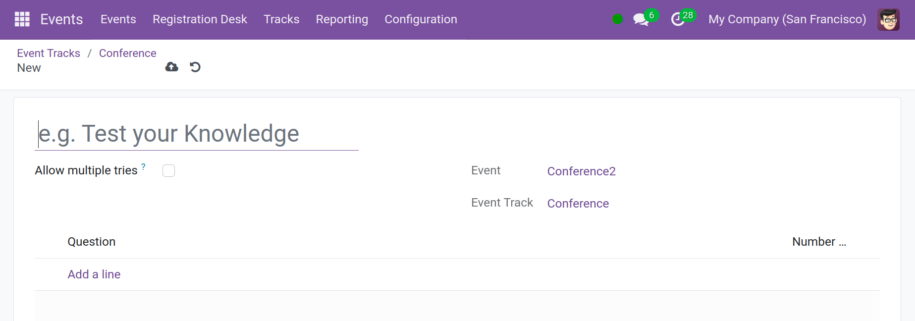The height and width of the screenshot is (321, 915).
Task: Open the Conference2 event link
Action: pyautogui.click(x=581, y=171)
